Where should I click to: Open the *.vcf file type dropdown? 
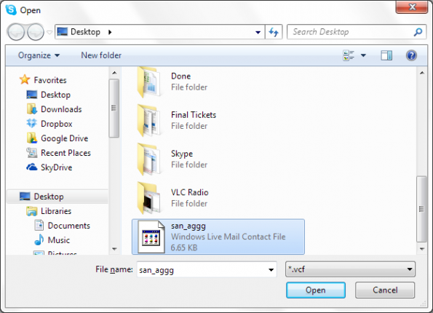[350, 269]
